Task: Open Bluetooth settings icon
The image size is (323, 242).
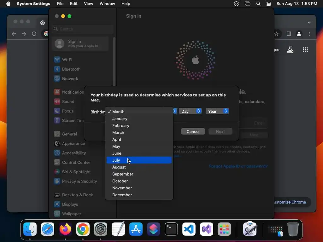Action: 57,69
